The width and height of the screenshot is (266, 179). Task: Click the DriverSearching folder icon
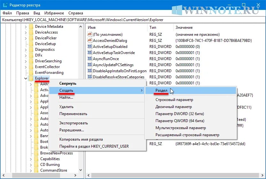point(31,61)
